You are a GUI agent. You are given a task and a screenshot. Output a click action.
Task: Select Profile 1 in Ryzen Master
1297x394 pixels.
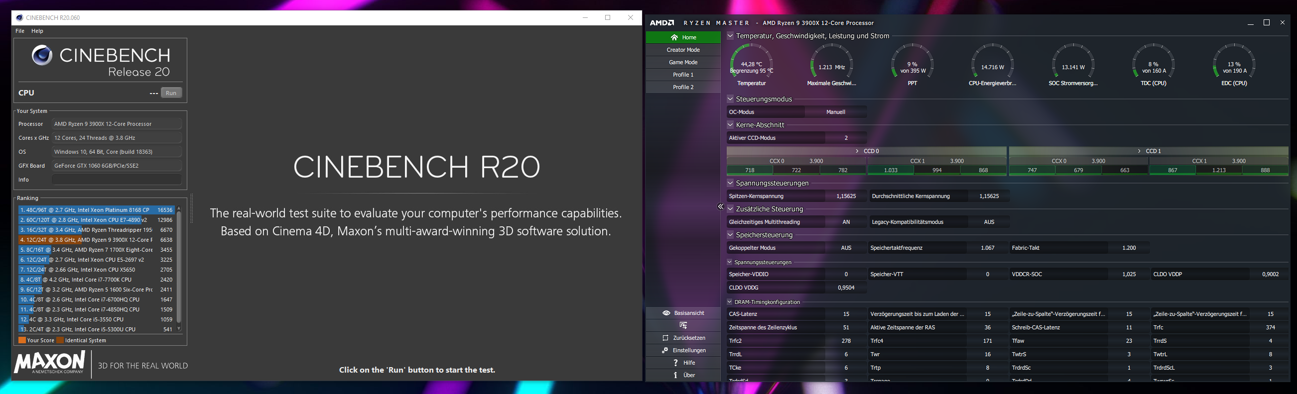point(683,75)
